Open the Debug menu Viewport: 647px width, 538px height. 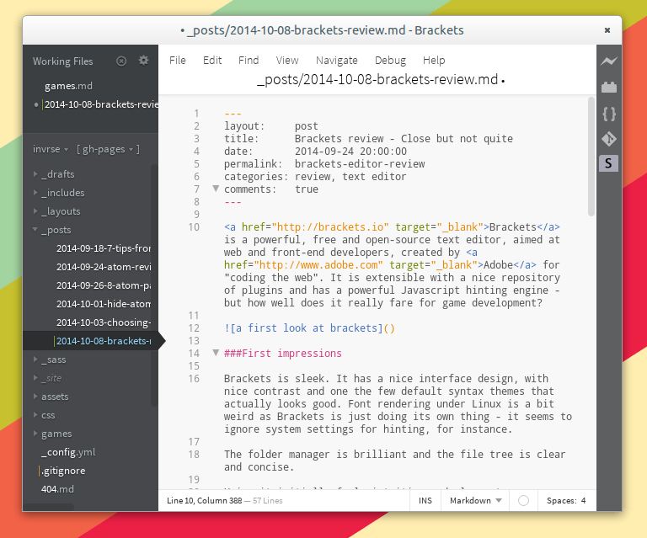pyautogui.click(x=390, y=60)
